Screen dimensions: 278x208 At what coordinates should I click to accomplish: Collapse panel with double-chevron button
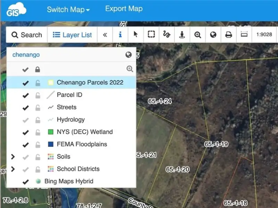[x=105, y=35]
